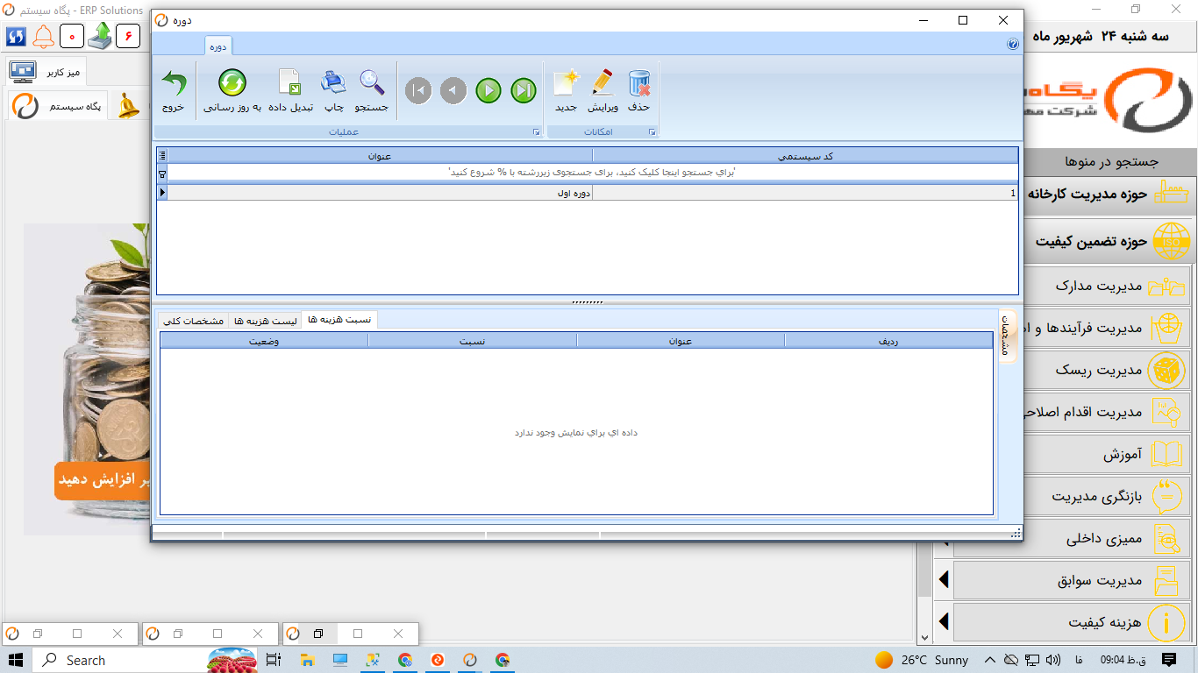Select the میز کاربر tab in the main window
The width and height of the screenshot is (1198, 673).
[x=47, y=70]
